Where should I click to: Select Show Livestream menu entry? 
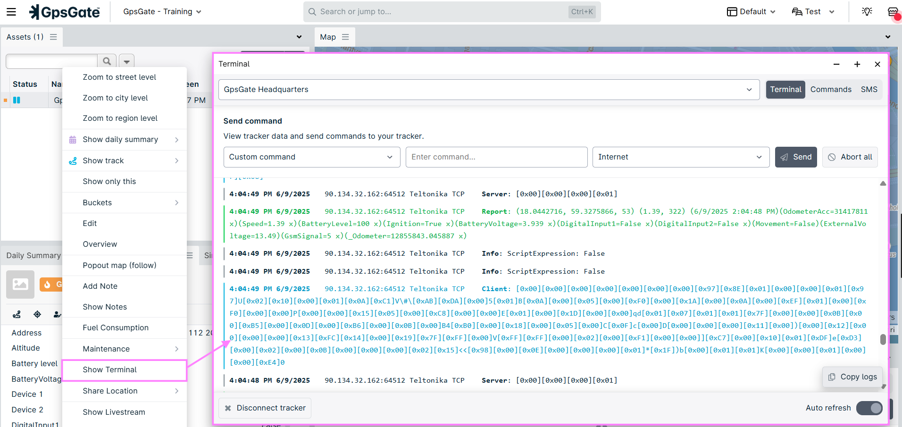pos(125,412)
